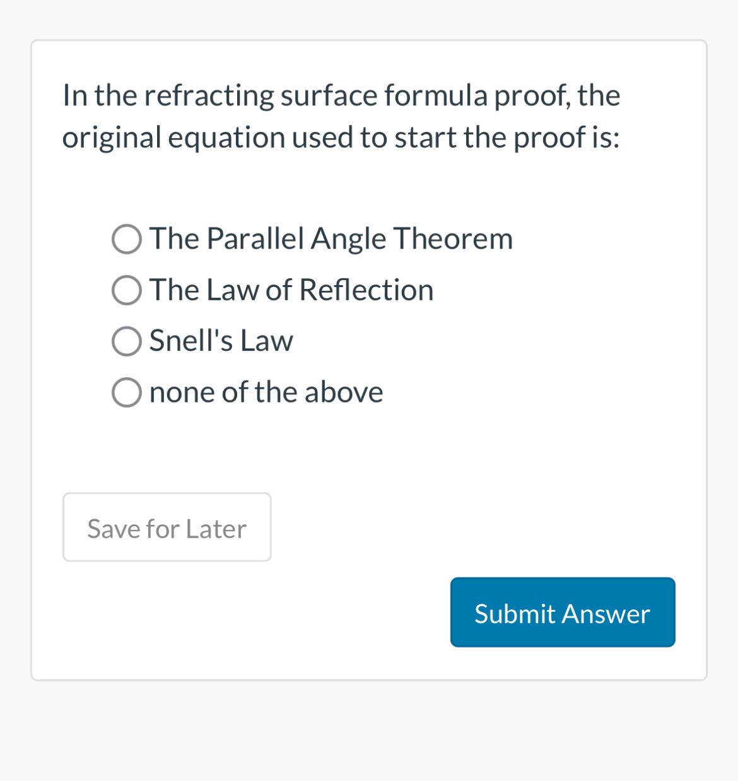Pick Snell's Law as the answer

126,341
